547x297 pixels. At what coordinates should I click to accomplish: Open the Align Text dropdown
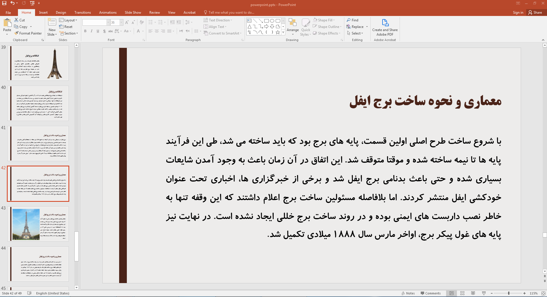[215, 27]
